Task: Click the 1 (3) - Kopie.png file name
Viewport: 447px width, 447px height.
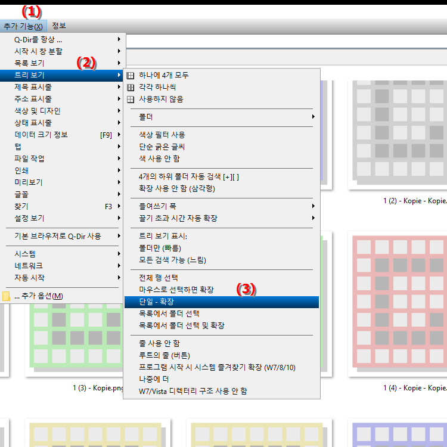Action: pos(98,388)
